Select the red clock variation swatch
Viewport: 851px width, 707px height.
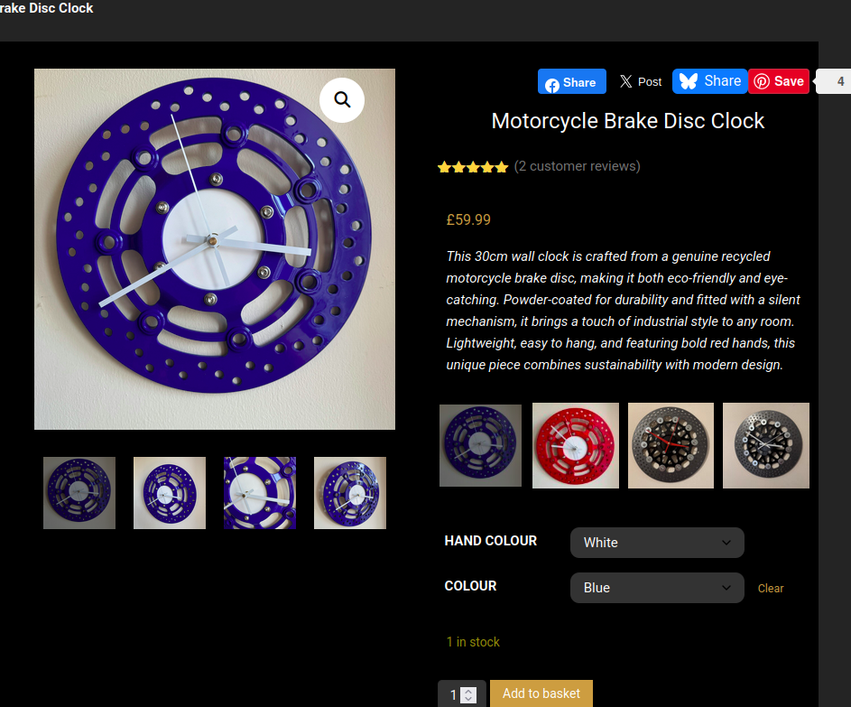click(x=575, y=445)
